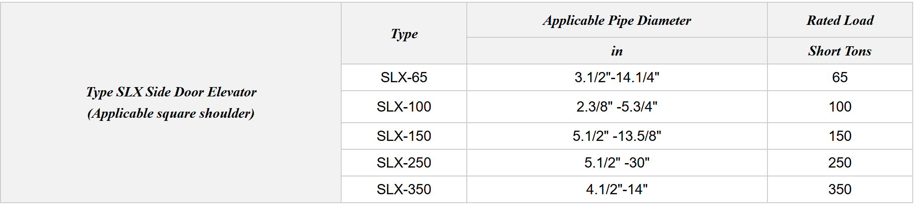Select the rated load value 65

click(840, 77)
